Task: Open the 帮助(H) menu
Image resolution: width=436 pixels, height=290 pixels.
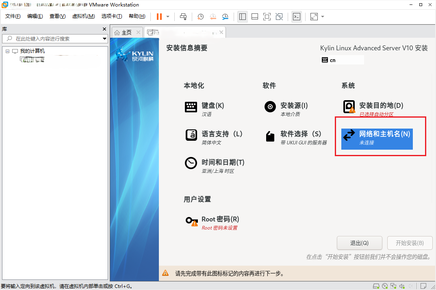Action: click(x=137, y=16)
